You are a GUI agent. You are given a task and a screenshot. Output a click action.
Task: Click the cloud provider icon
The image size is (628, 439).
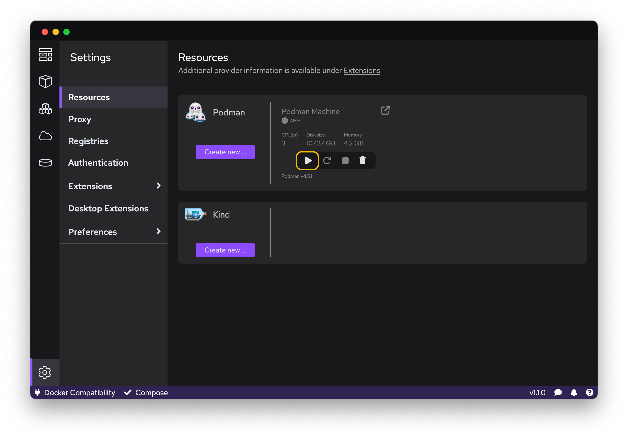pyautogui.click(x=45, y=135)
